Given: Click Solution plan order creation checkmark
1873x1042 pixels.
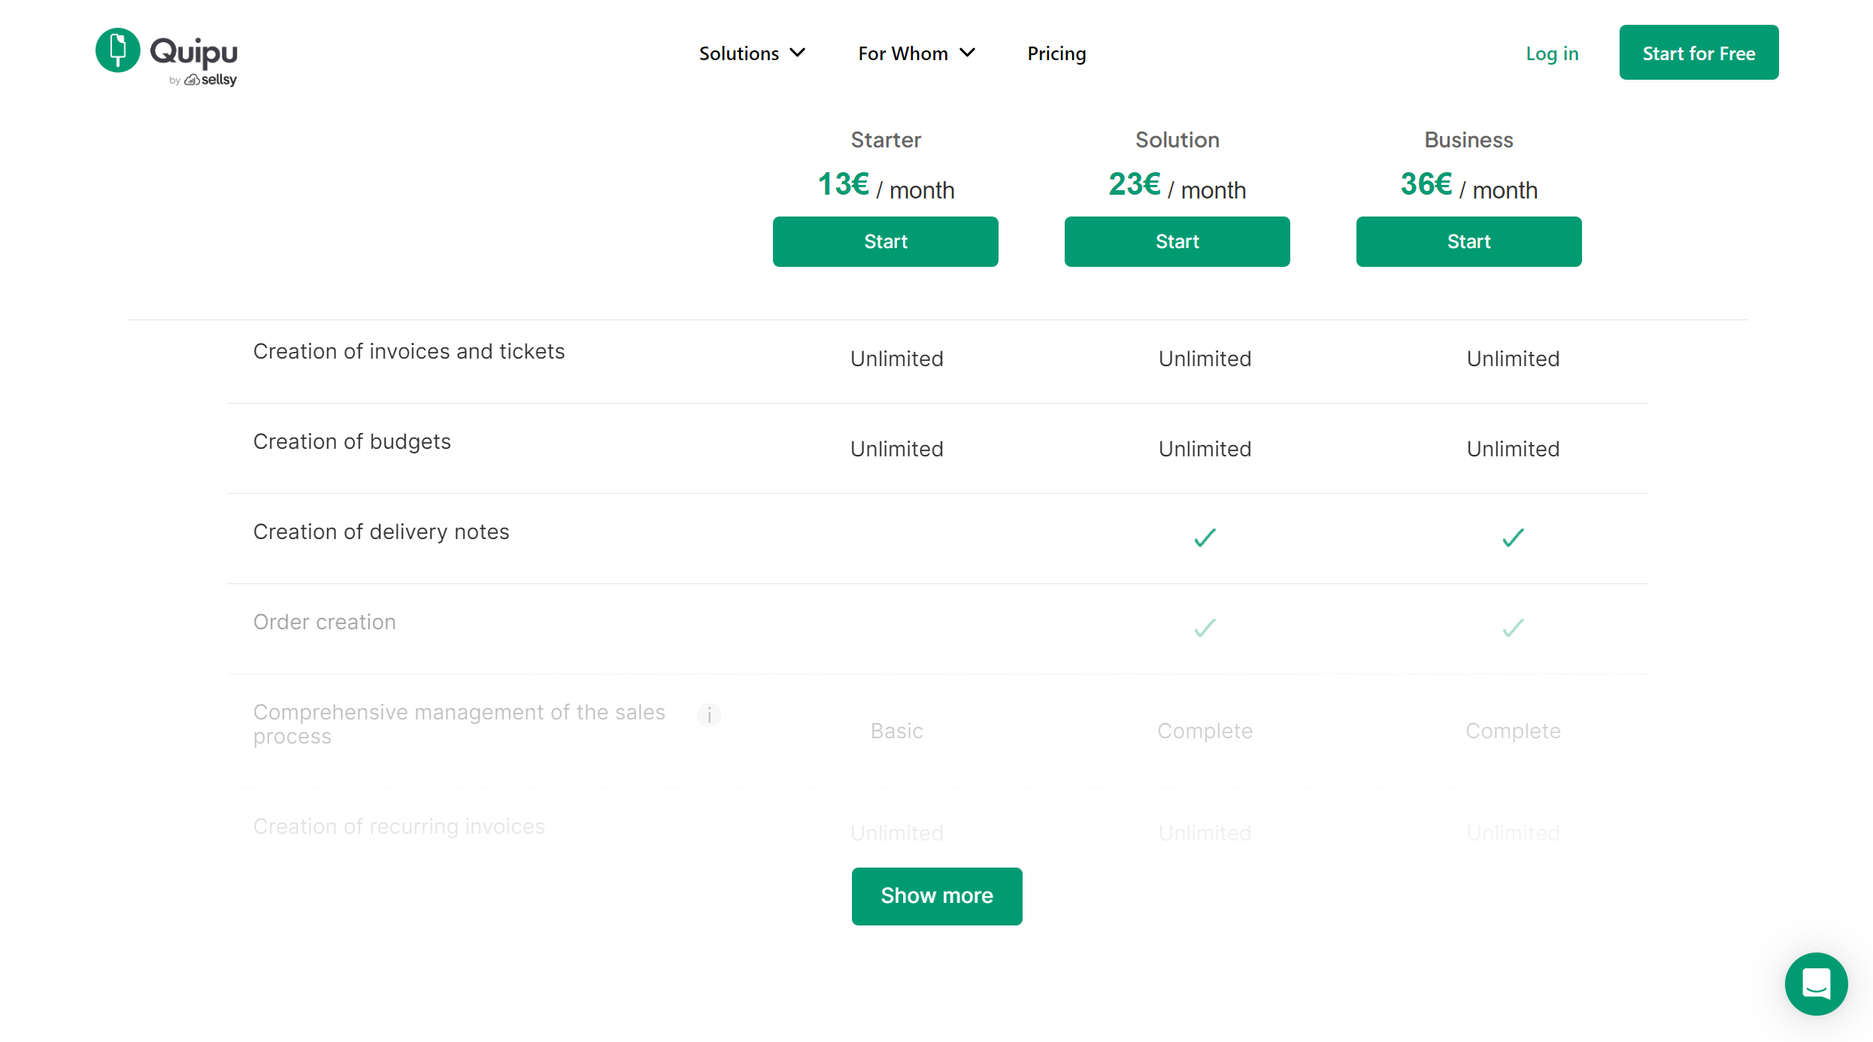Looking at the screenshot, I should (1205, 629).
